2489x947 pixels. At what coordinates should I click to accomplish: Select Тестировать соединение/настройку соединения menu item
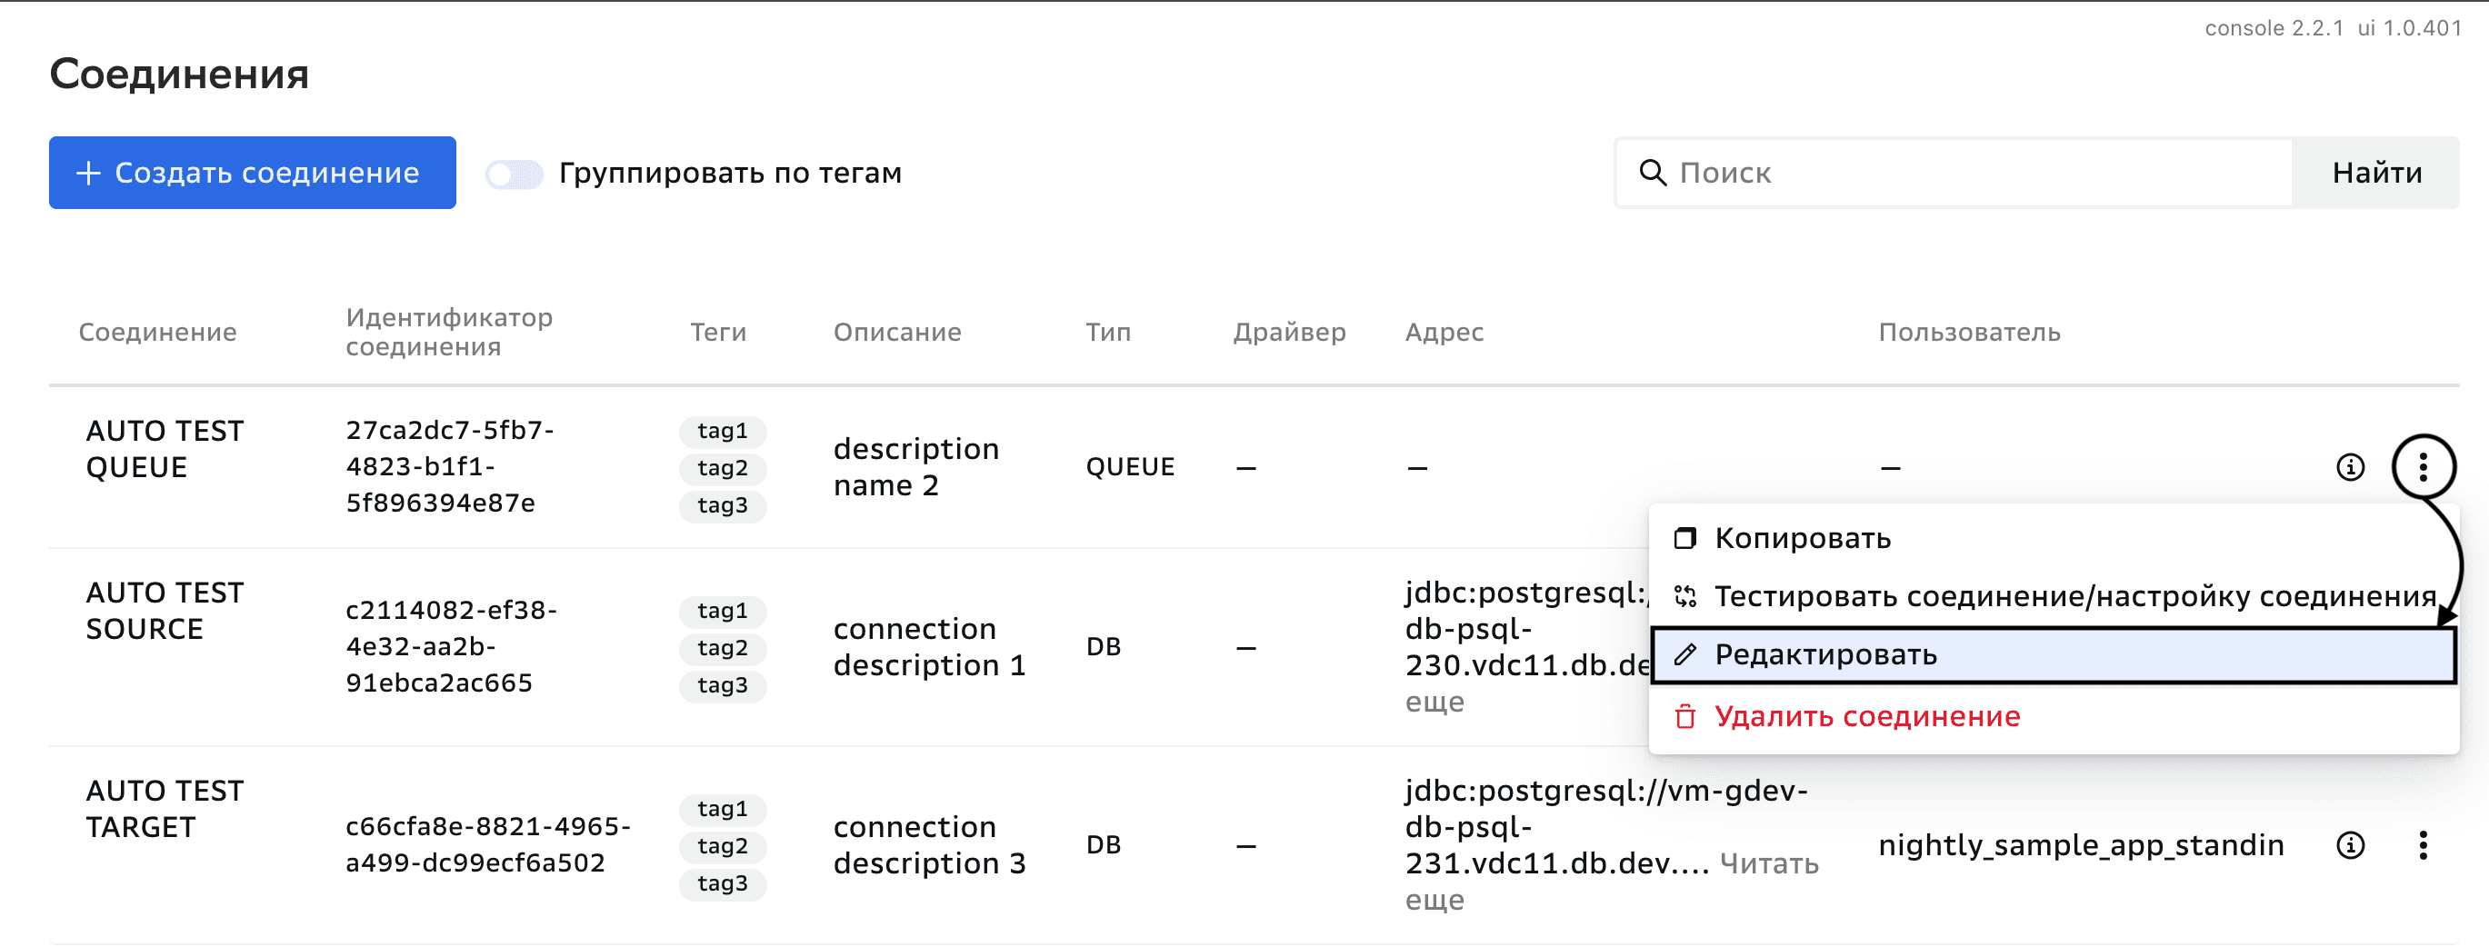point(2074,597)
